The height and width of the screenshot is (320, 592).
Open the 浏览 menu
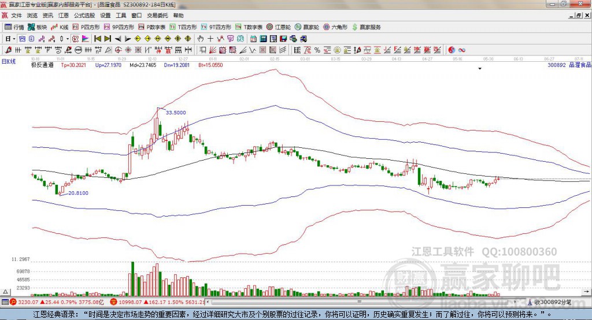point(32,16)
